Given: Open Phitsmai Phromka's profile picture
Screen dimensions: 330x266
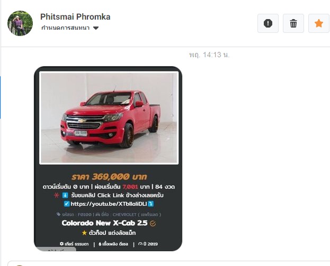Looking at the screenshot, I should pyautogui.click(x=20, y=23).
